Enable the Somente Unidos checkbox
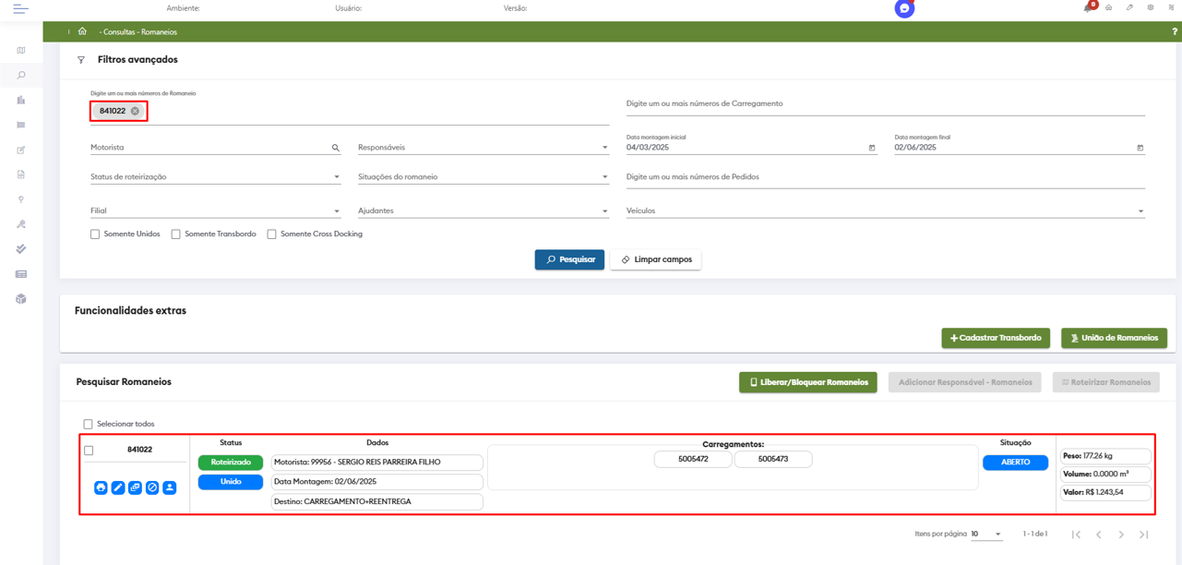 (95, 234)
